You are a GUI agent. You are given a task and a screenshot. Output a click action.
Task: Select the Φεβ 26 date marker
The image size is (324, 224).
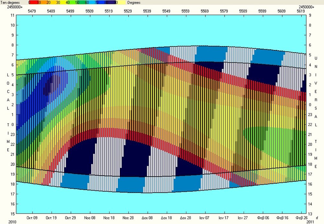coord(301,218)
